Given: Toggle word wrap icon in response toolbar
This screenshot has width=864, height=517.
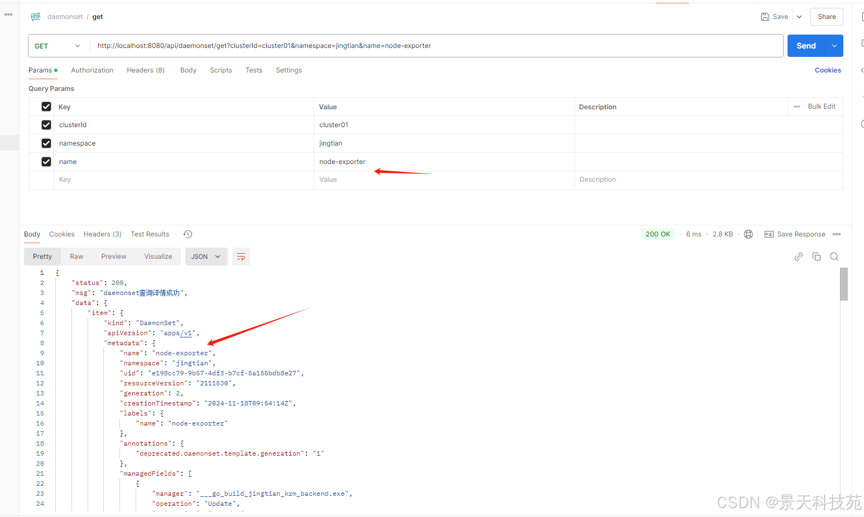Looking at the screenshot, I should coord(241,257).
